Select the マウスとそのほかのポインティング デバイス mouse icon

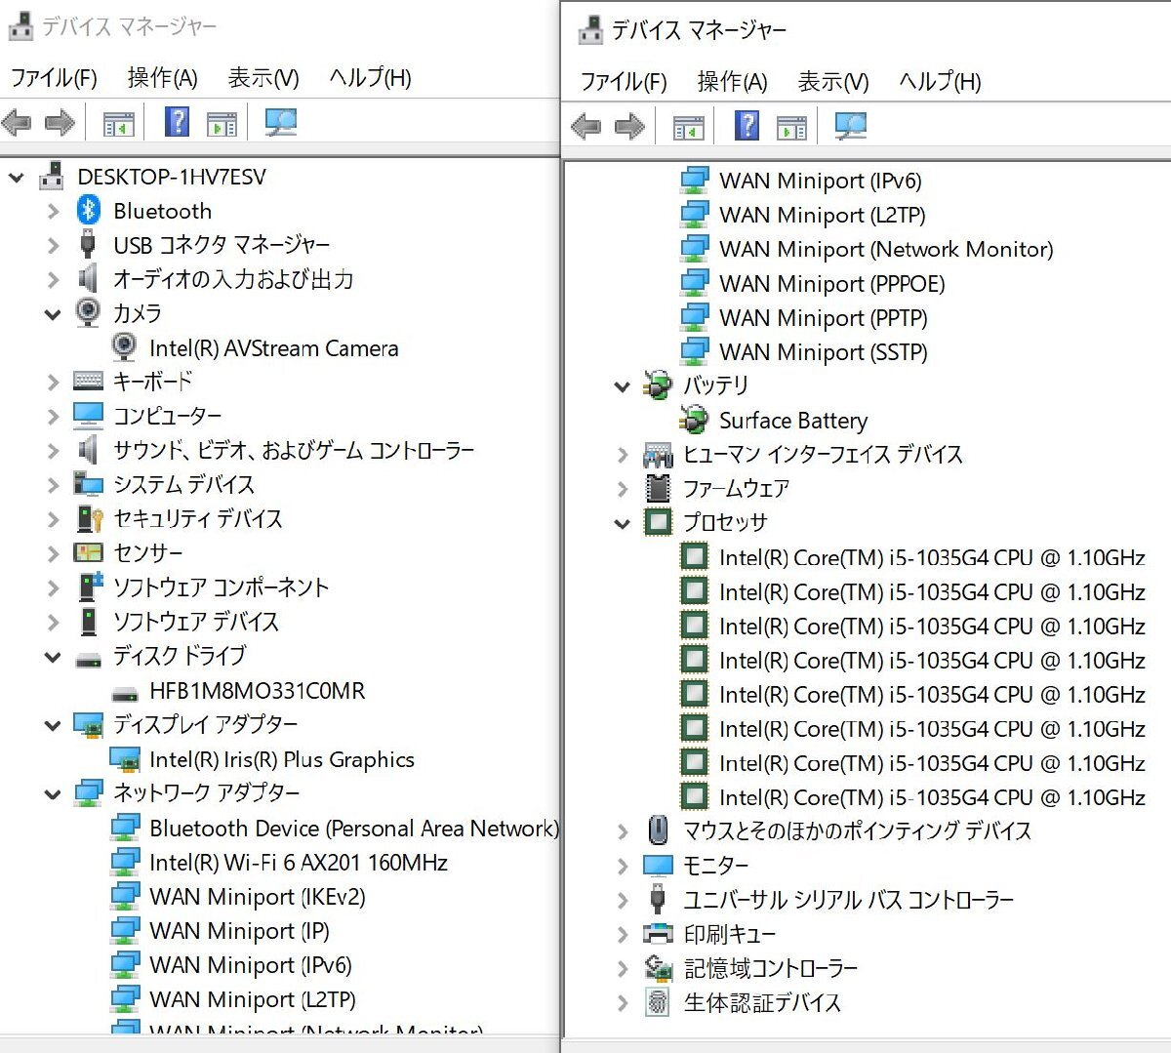[x=659, y=830]
